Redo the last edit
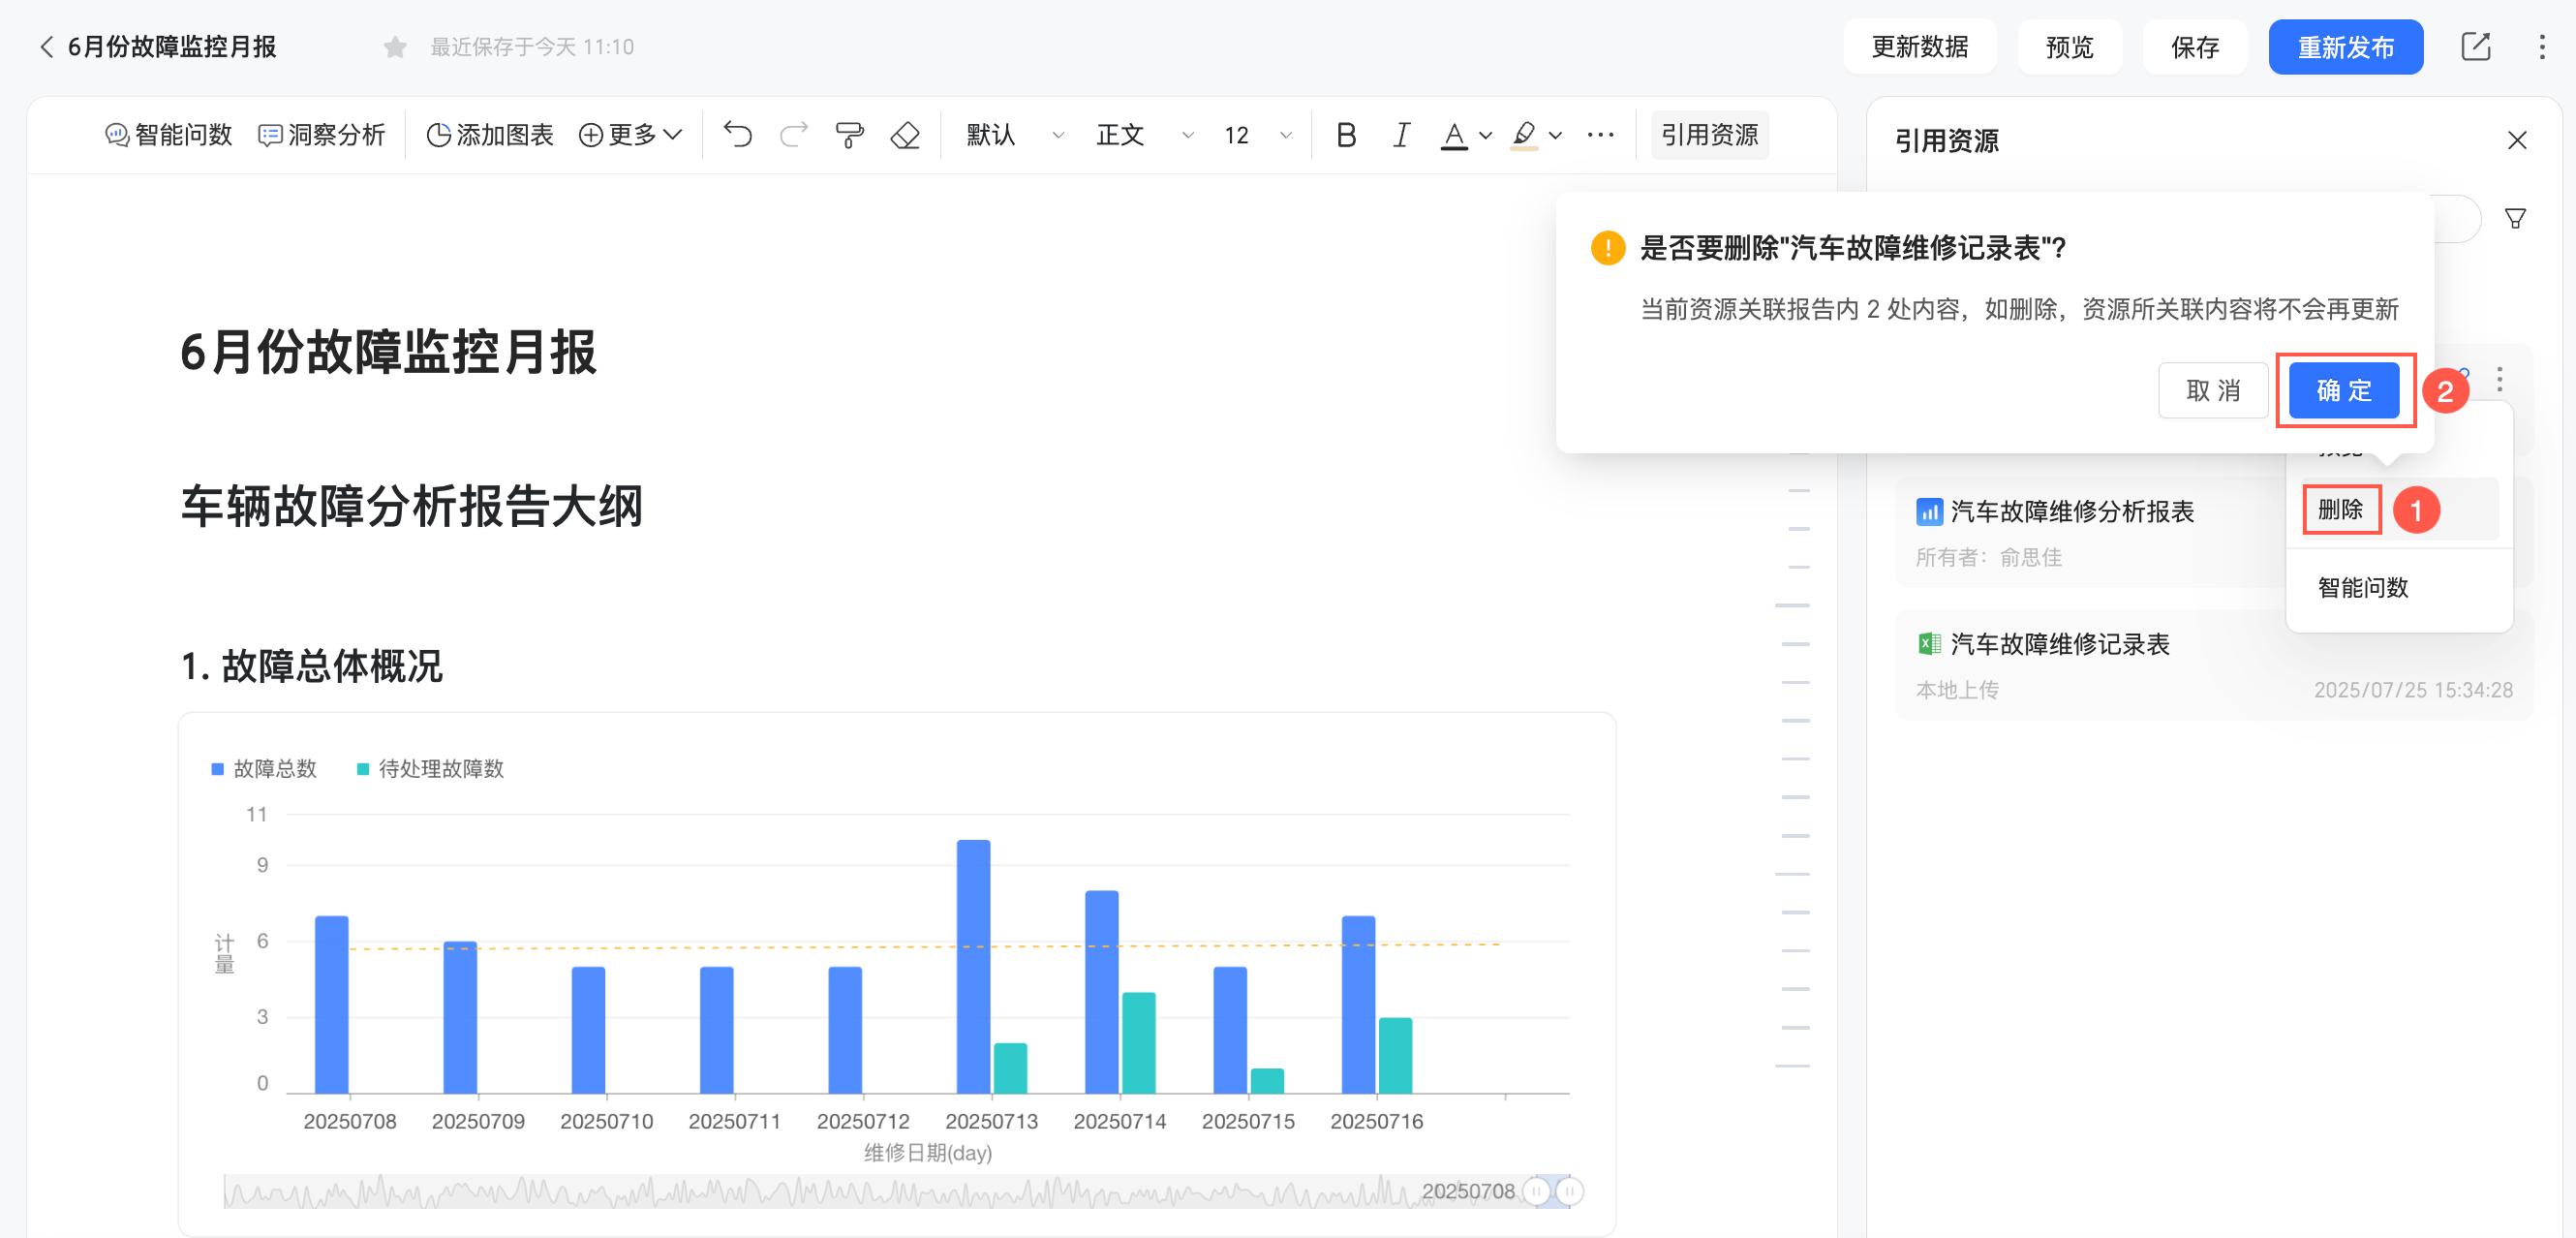2576x1238 pixels. [794, 135]
